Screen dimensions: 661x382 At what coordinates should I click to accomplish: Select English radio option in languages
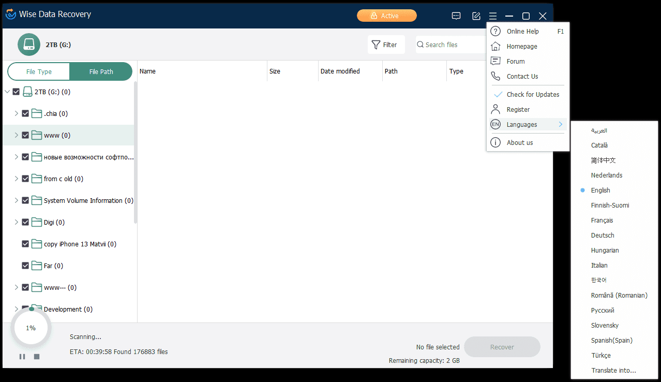582,190
